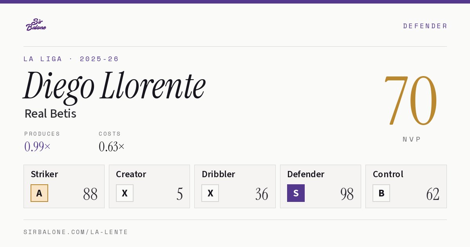Viewport: 470px width, 247px height.
Task: Click the Control score 62
Action: click(x=433, y=194)
